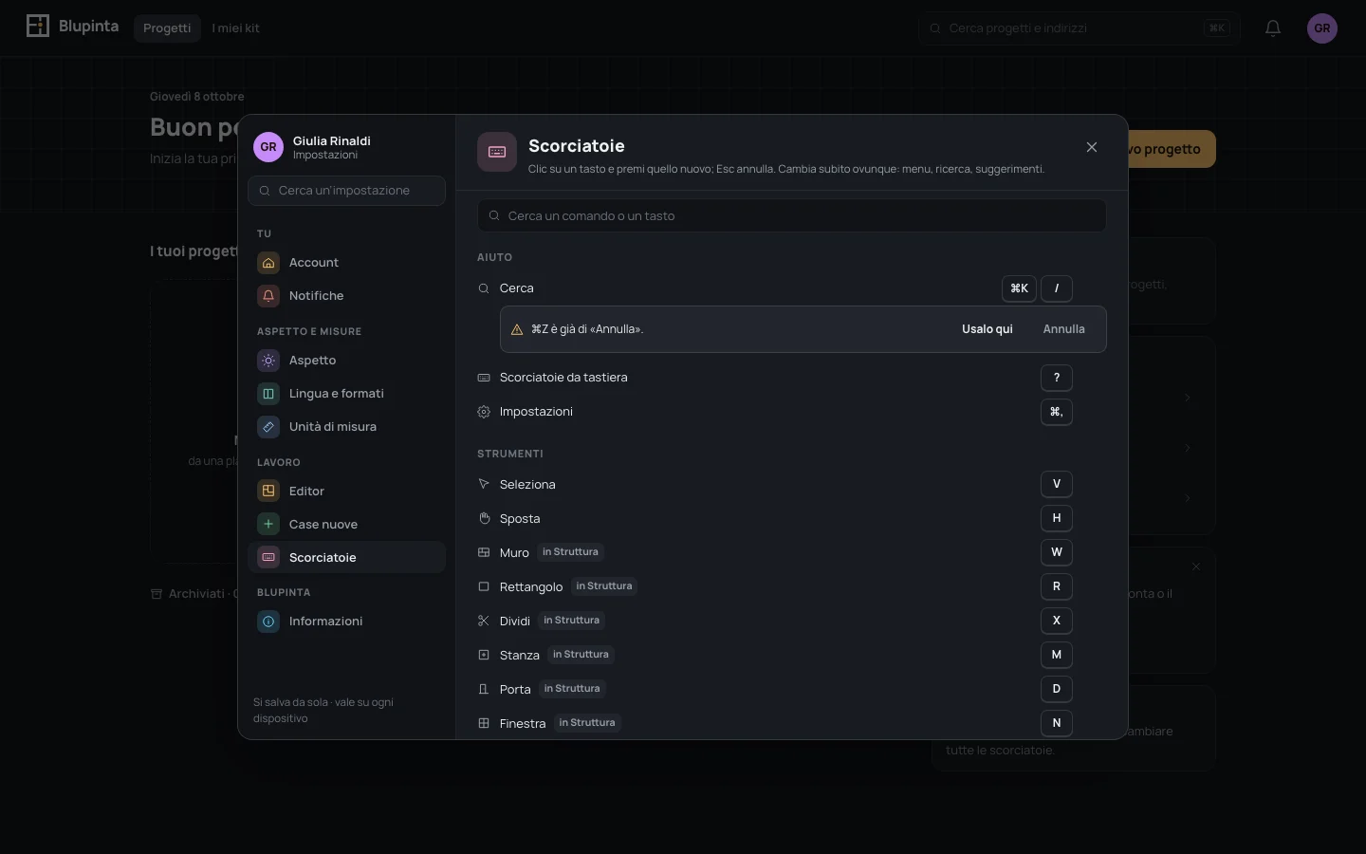Edit the D key for Porta
This screenshot has height=854, width=1366.
tap(1057, 689)
